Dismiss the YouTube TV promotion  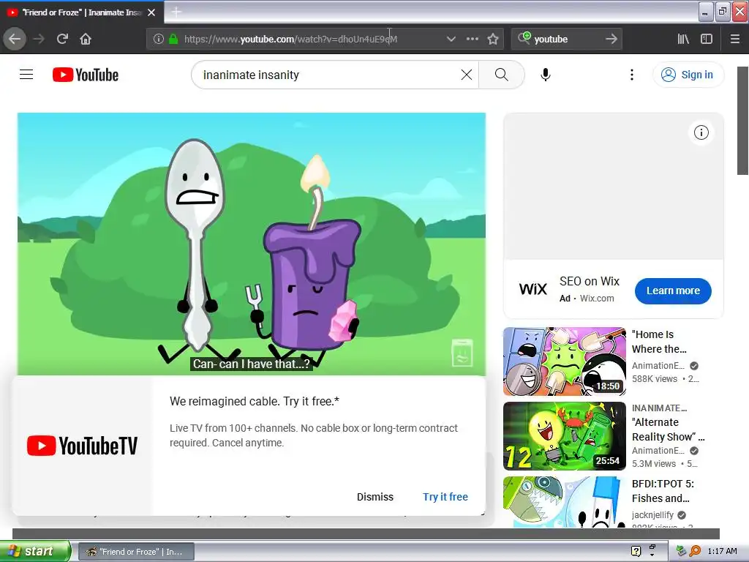375,497
